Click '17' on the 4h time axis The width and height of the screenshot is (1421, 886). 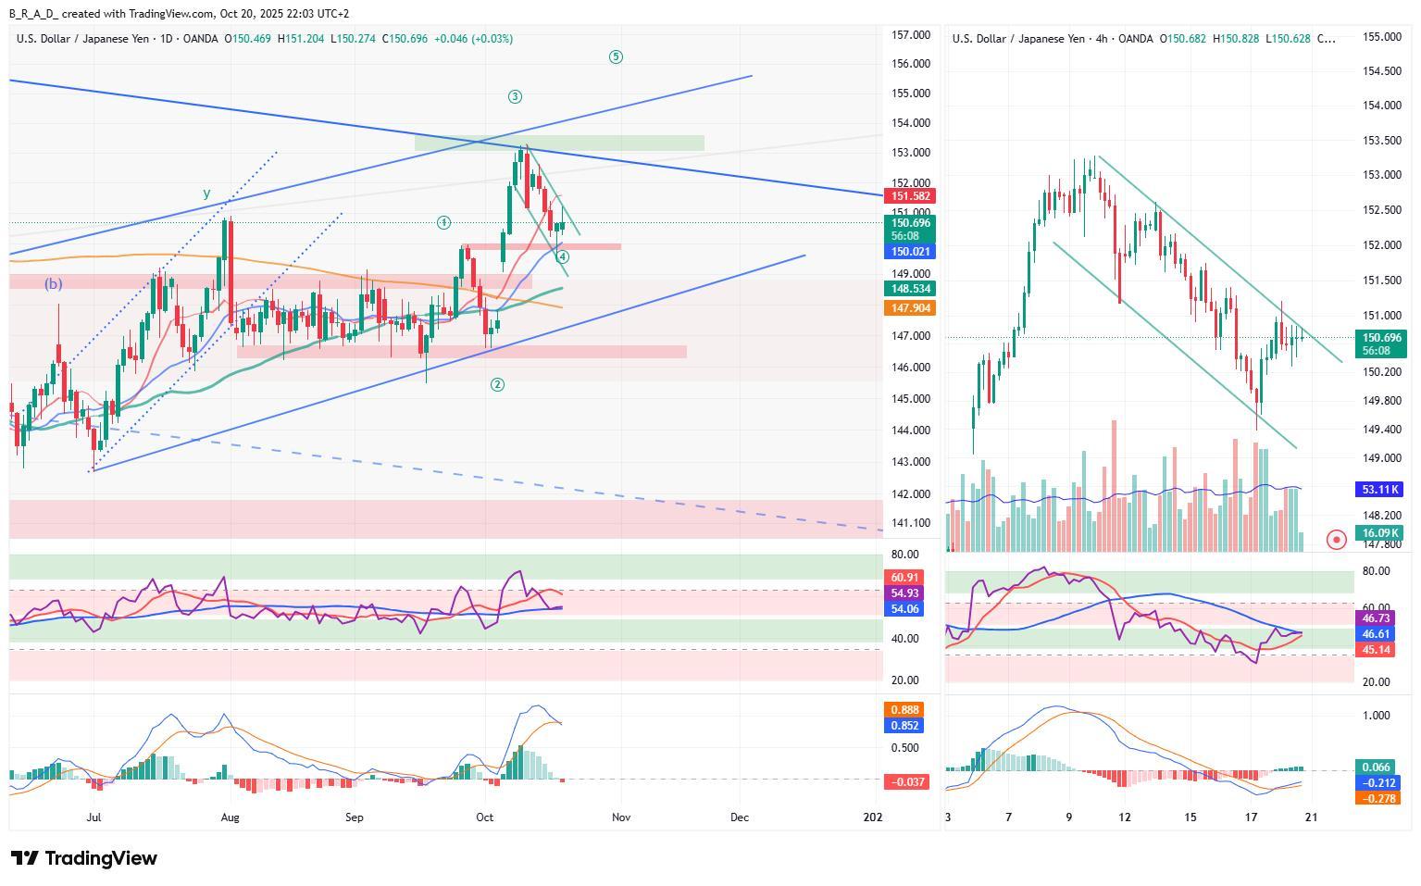tap(1251, 817)
